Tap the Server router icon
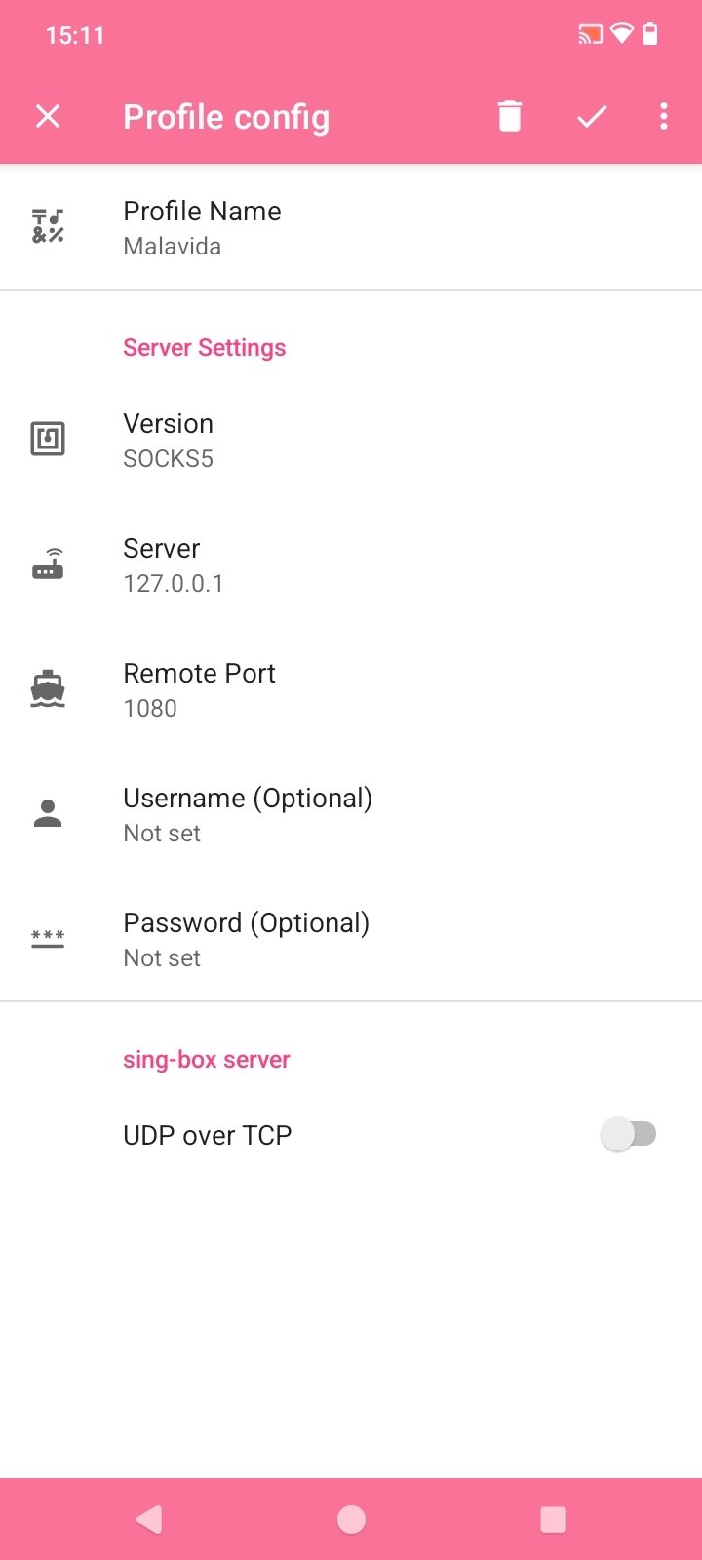 point(48,565)
